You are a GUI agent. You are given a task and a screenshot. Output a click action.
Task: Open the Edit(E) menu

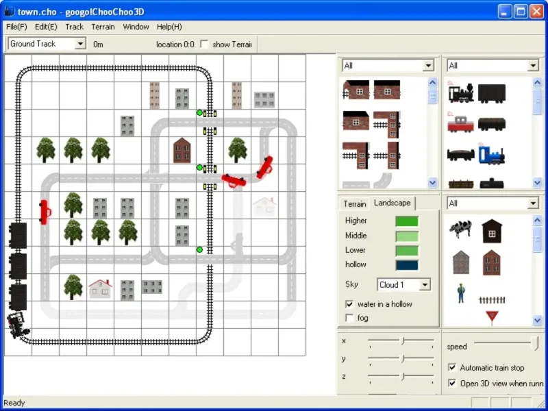coord(46,27)
